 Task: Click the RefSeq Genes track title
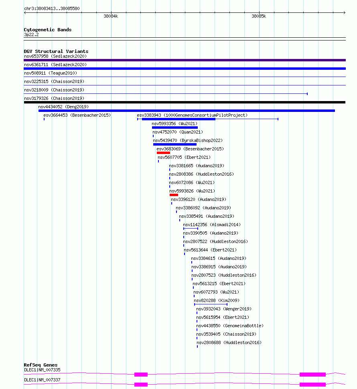click(41, 365)
